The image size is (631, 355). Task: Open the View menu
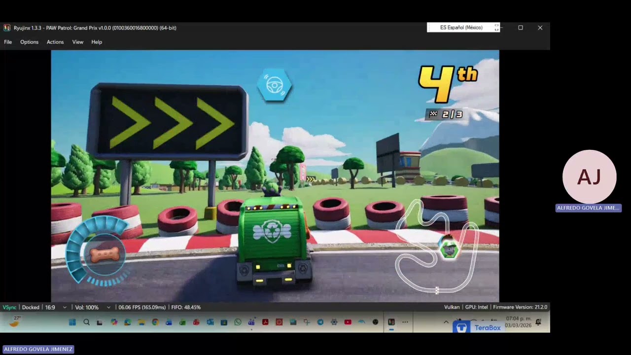click(78, 42)
